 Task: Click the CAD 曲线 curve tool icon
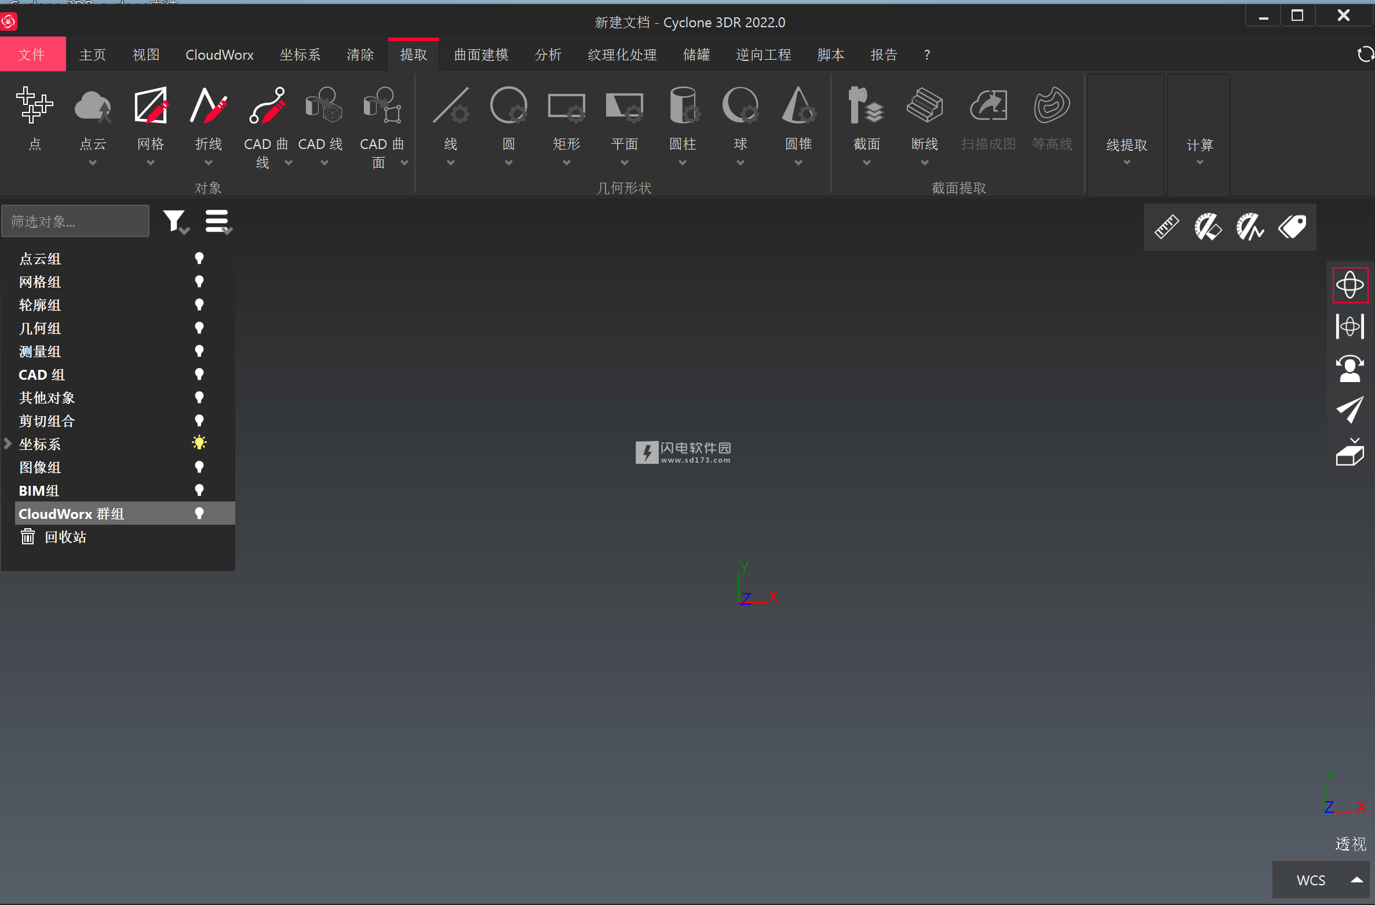[x=267, y=106]
